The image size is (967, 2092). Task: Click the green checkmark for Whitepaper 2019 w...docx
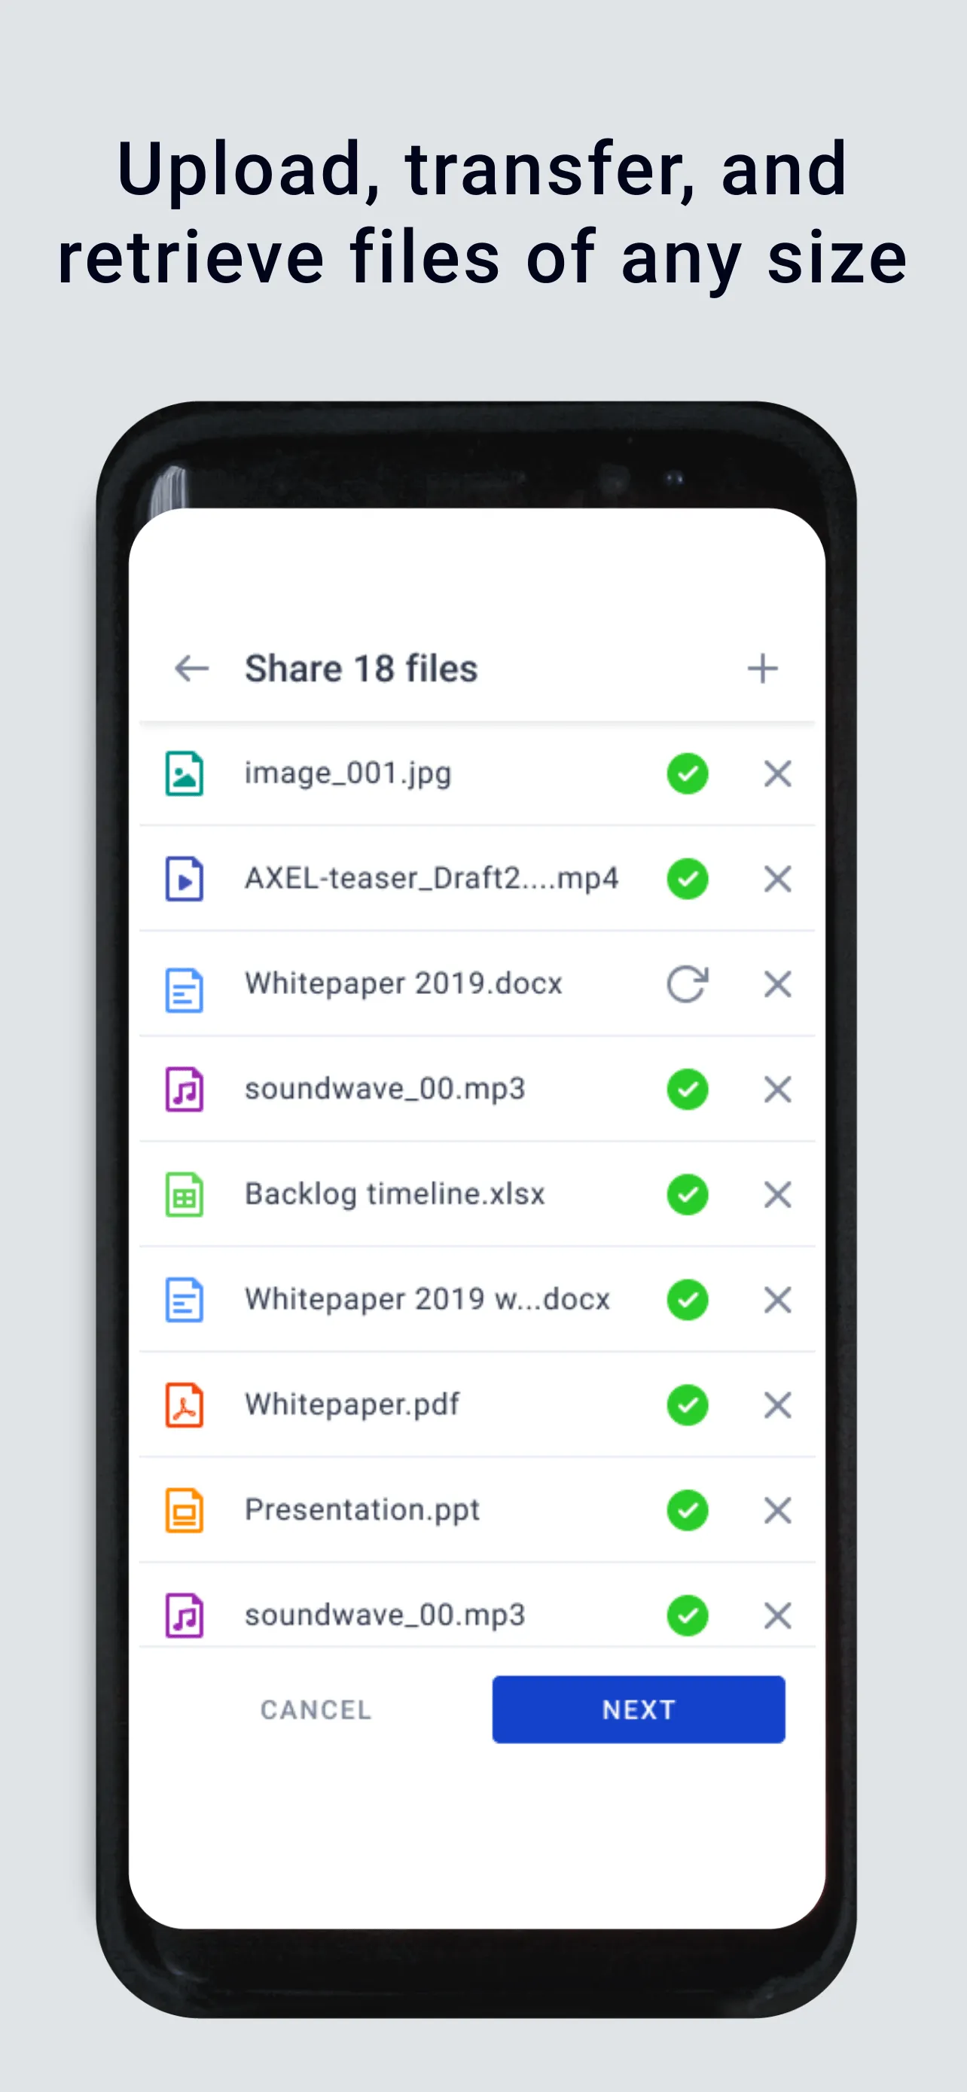coord(688,1299)
